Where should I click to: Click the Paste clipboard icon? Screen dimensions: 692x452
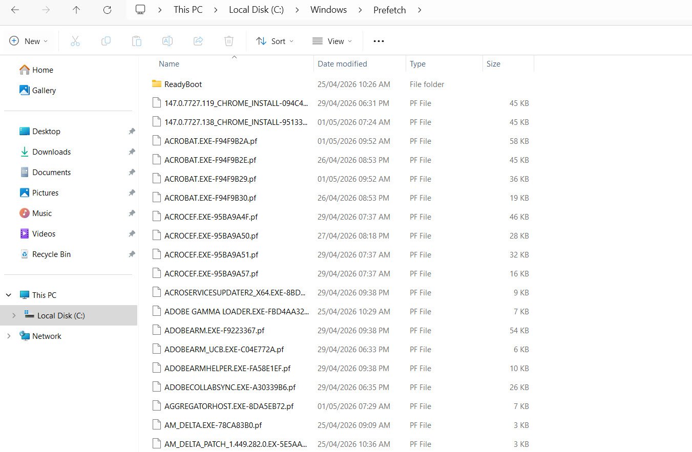pyautogui.click(x=137, y=41)
